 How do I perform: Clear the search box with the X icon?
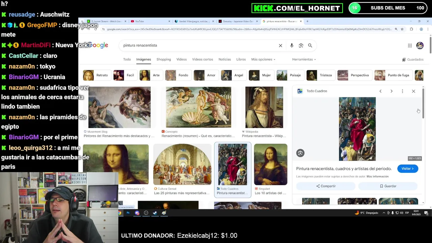click(280, 46)
